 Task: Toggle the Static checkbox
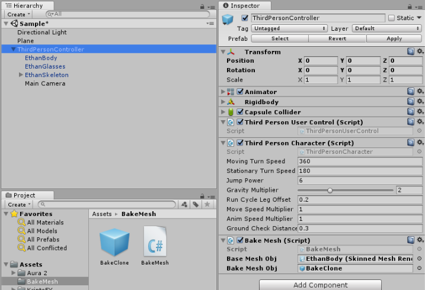[391, 18]
